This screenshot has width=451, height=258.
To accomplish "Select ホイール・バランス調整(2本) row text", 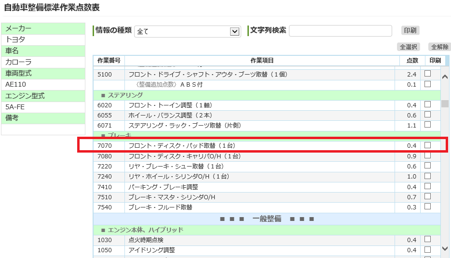I will click(170, 116).
